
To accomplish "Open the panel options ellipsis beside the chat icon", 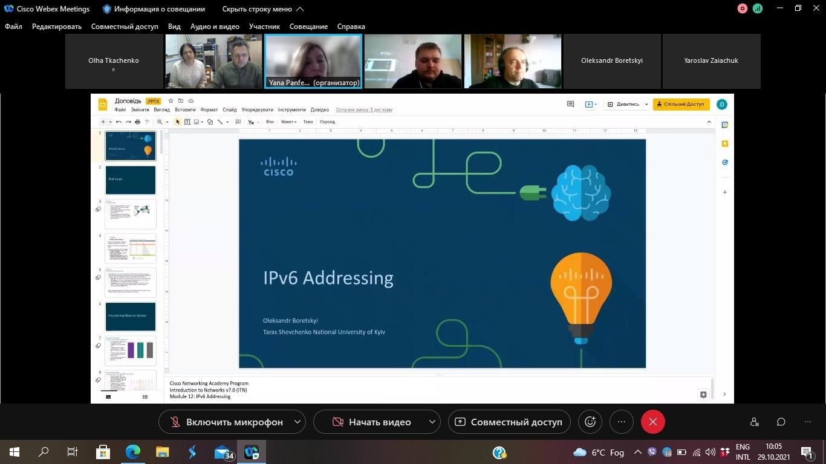I will (808, 422).
